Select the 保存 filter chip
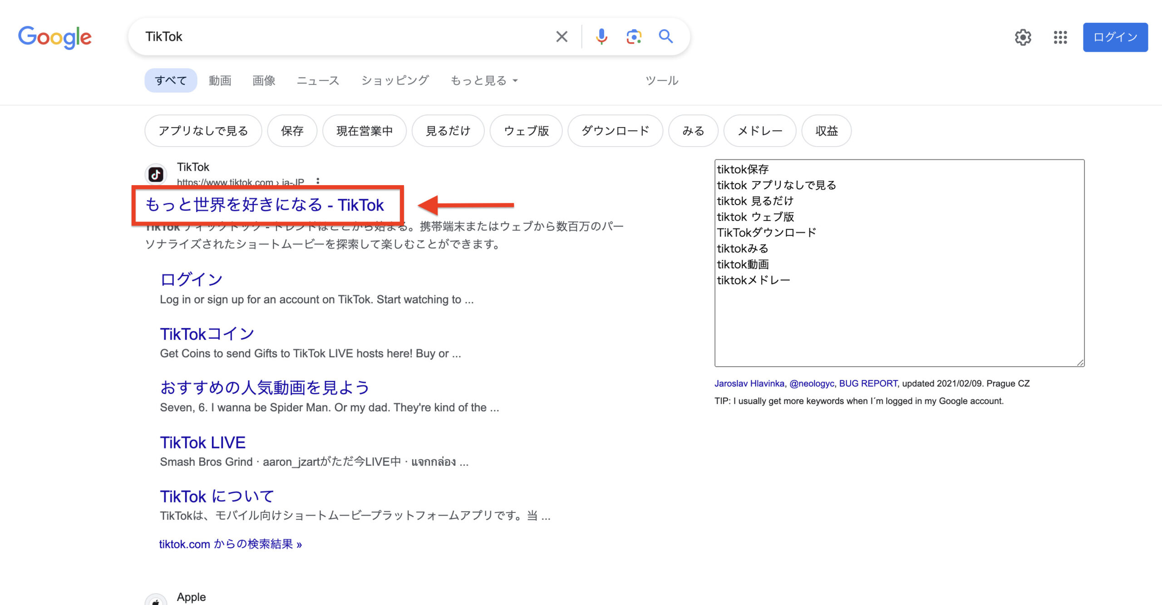This screenshot has height=605, width=1162. click(x=292, y=131)
